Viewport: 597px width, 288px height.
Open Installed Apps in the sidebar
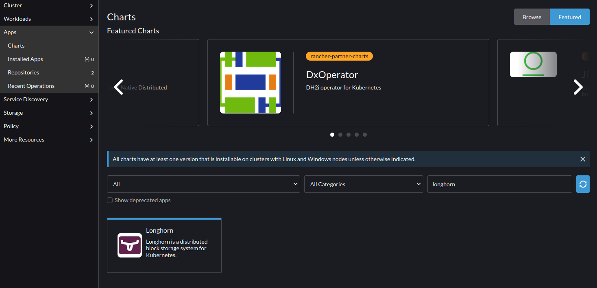49,59
